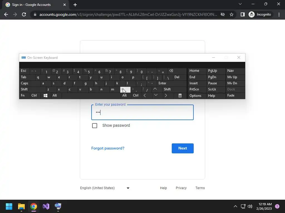Click the Next button
This screenshot has width=285, height=213.
click(183, 148)
